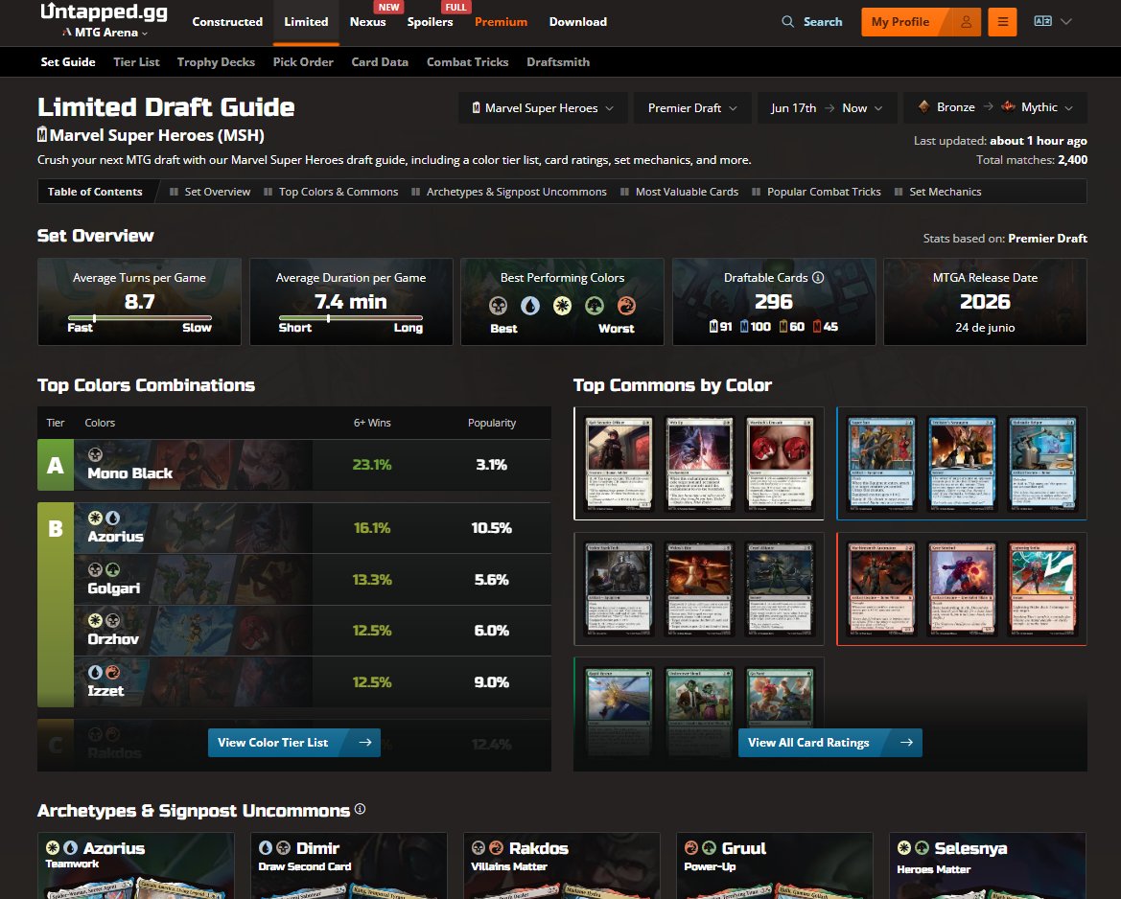Click the mana icons in the Azorius tier row
Image resolution: width=1121 pixels, height=899 pixels.
tap(104, 518)
